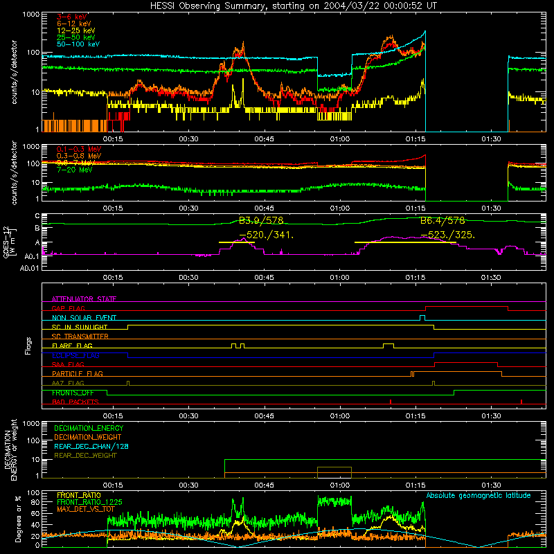Click the 01:15 tick under decimation plot
The height and width of the screenshot is (554, 554).
coord(415,485)
